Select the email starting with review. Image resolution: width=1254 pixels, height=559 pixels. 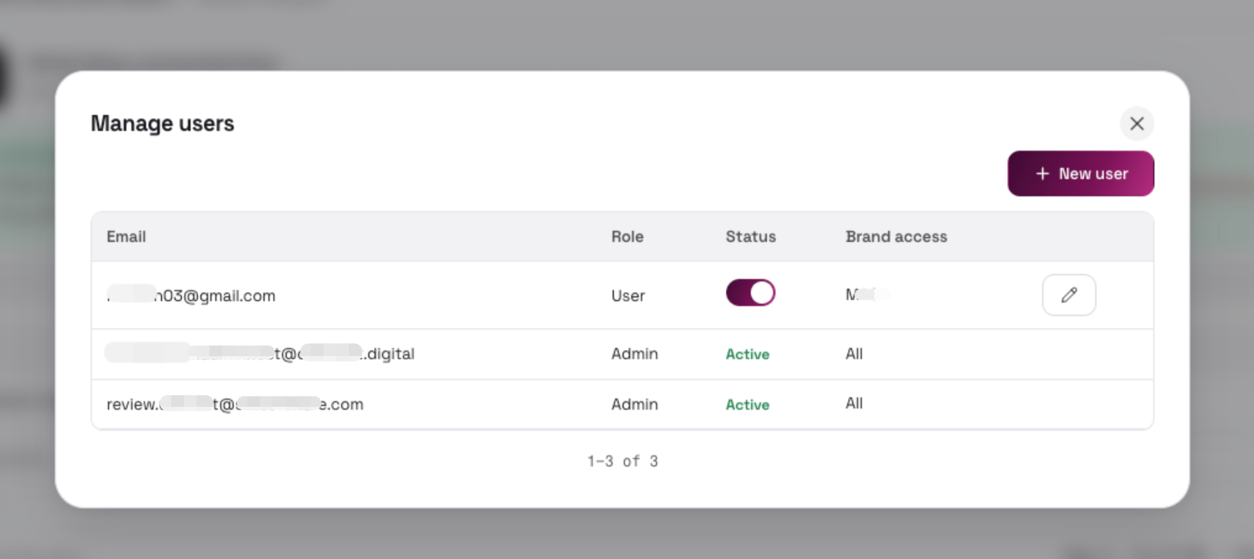[235, 404]
